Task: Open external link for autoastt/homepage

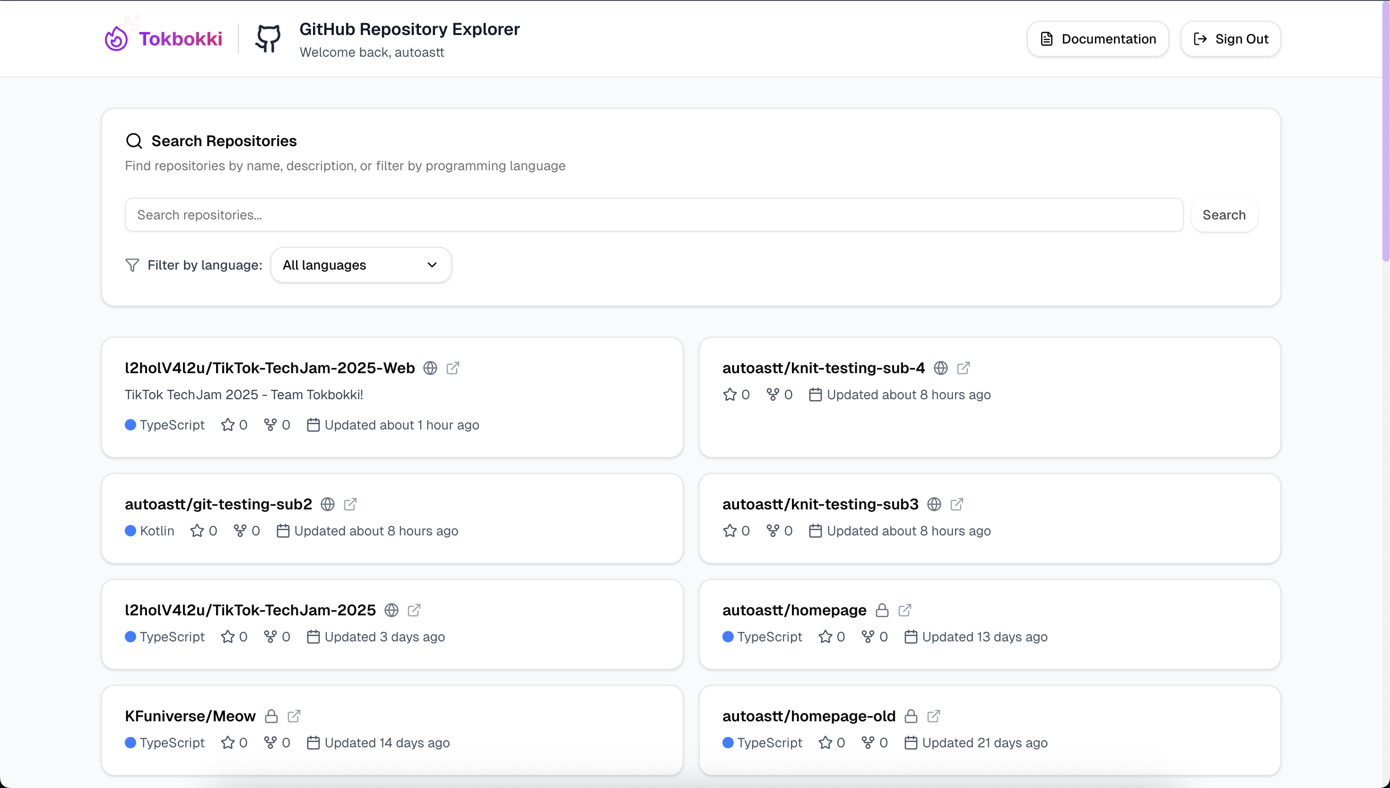Action: (905, 611)
